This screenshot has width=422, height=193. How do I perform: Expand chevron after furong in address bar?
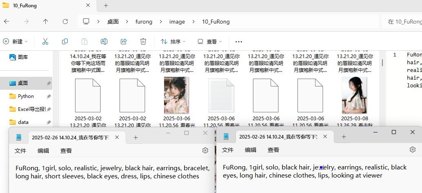click(x=161, y=22)
